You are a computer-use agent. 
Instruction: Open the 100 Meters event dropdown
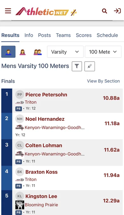coord(103,52)
